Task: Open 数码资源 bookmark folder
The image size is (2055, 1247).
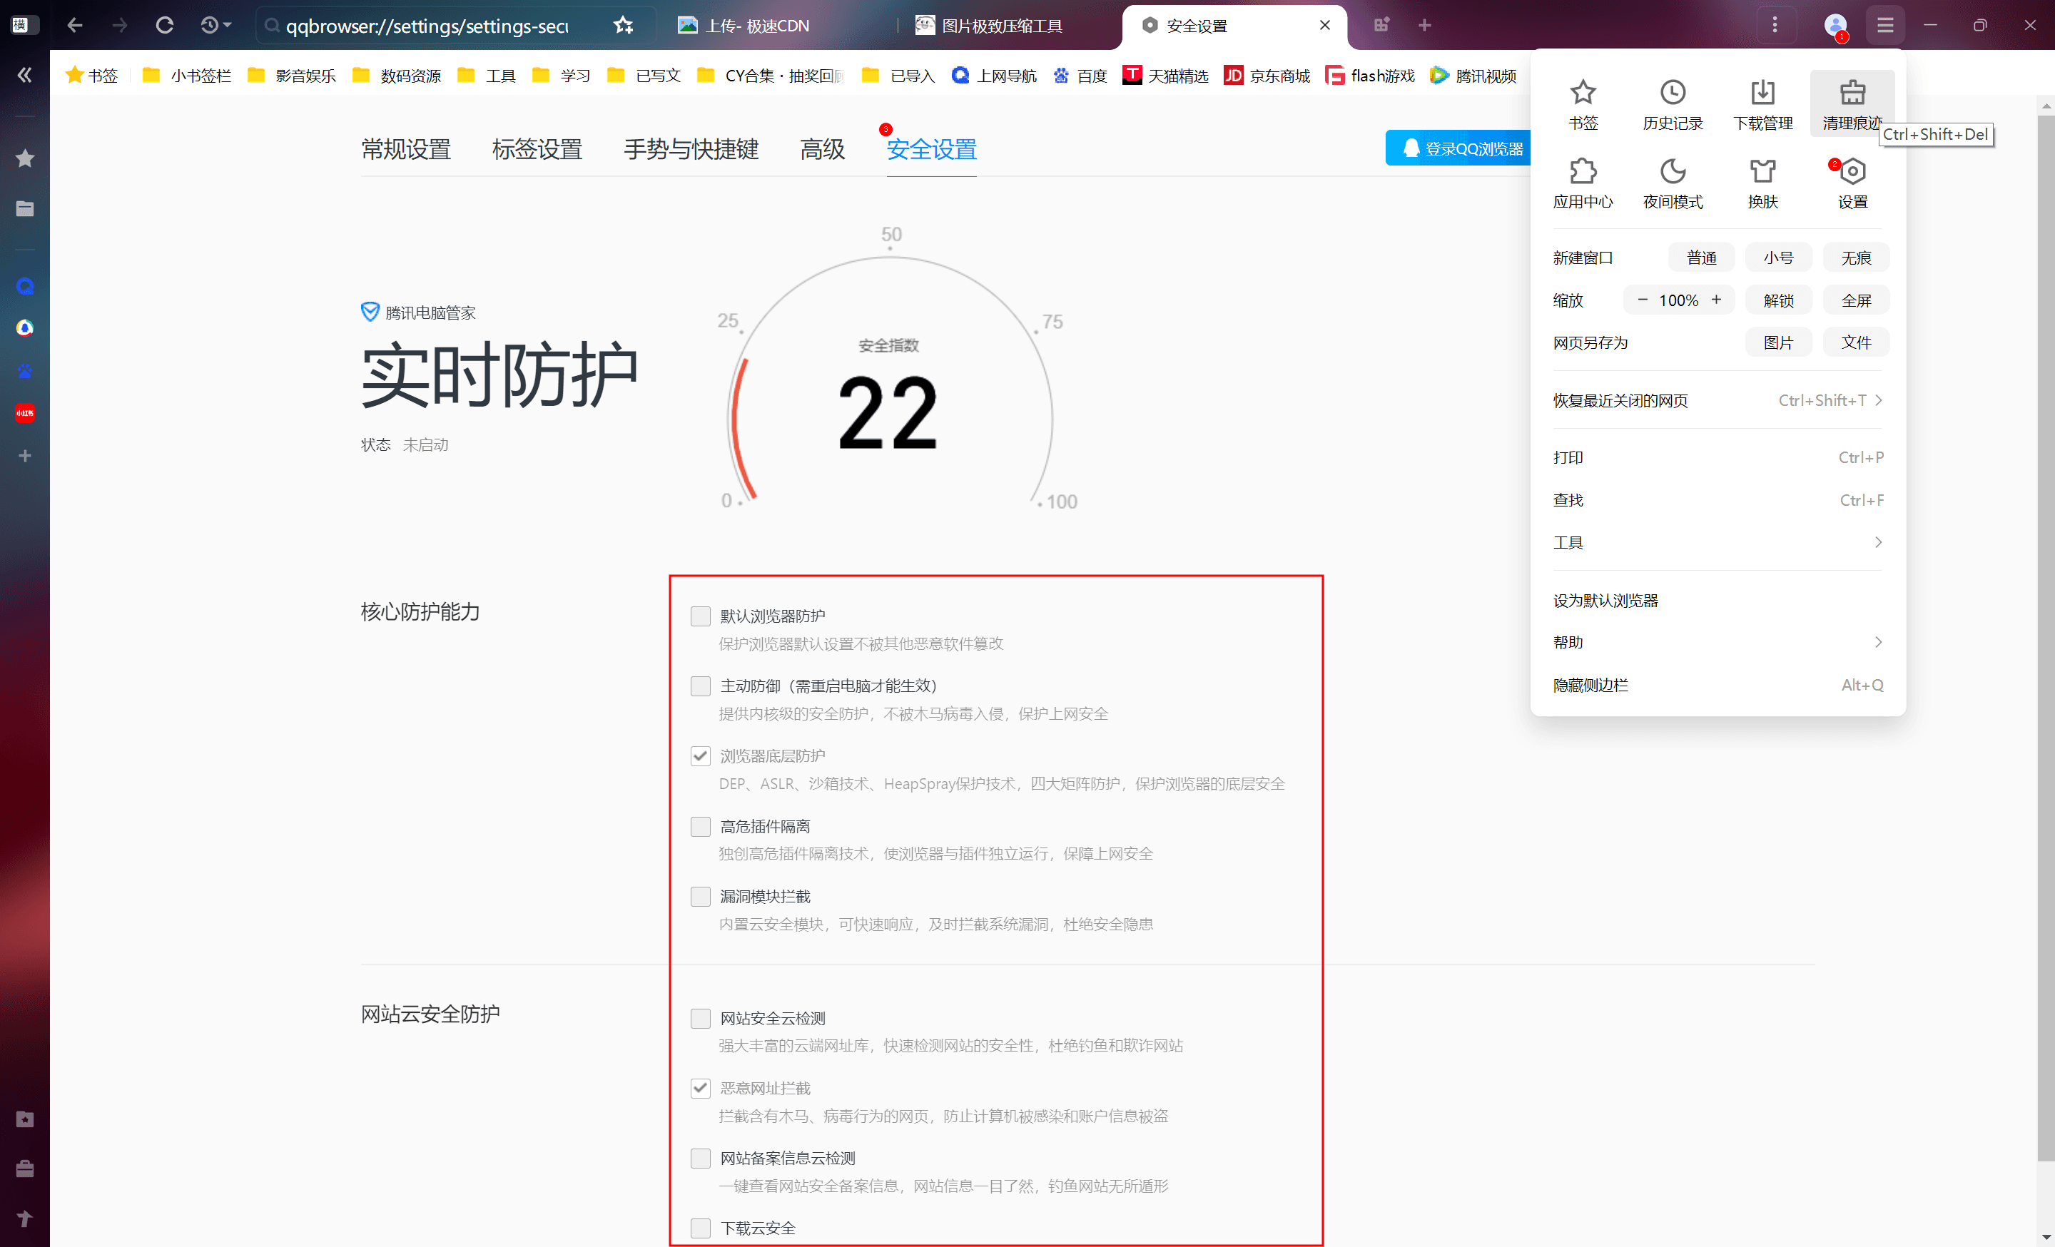Action: (396, 76)
